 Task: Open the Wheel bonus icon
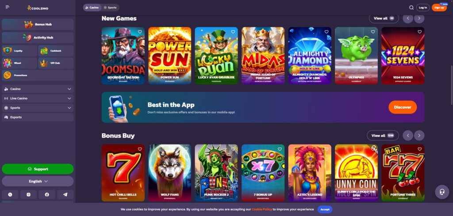pyautogui.click(x=8, y=63)
